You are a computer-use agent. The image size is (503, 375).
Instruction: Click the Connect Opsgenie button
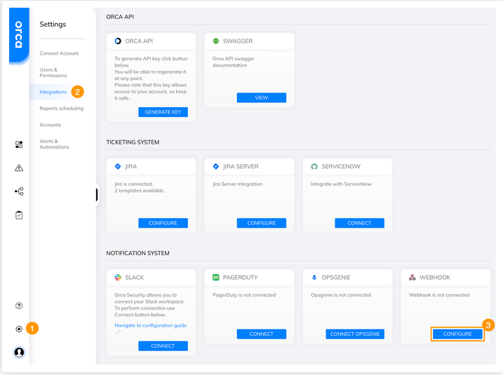[355, 334]
